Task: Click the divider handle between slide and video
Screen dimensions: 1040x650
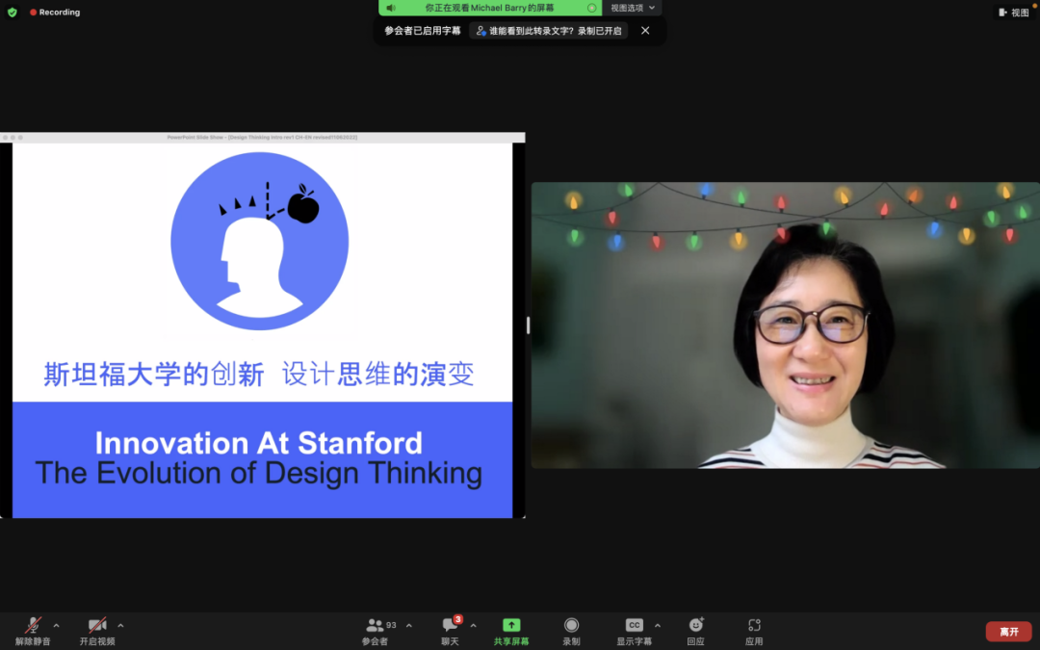Action: (x=528, y=325)
